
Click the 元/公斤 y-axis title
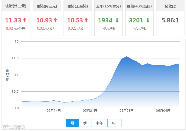[8, 75]
